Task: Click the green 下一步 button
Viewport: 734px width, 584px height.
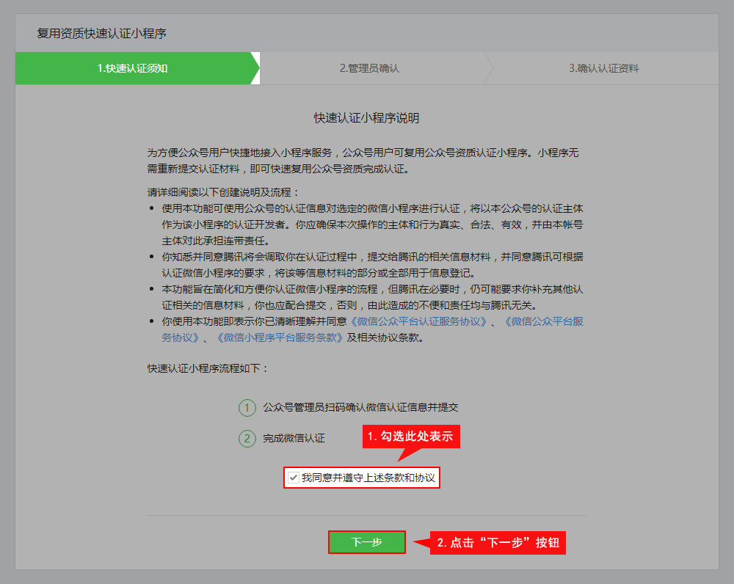Action: pos(366,542)
